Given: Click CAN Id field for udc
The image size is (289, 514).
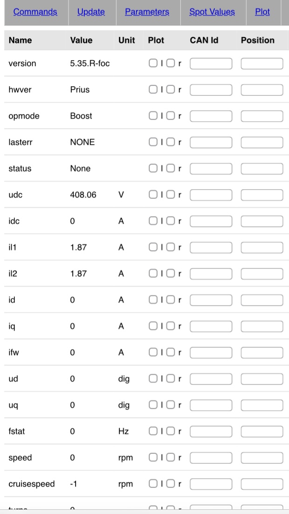Looking at the screenshot, I should click(211, 195).
